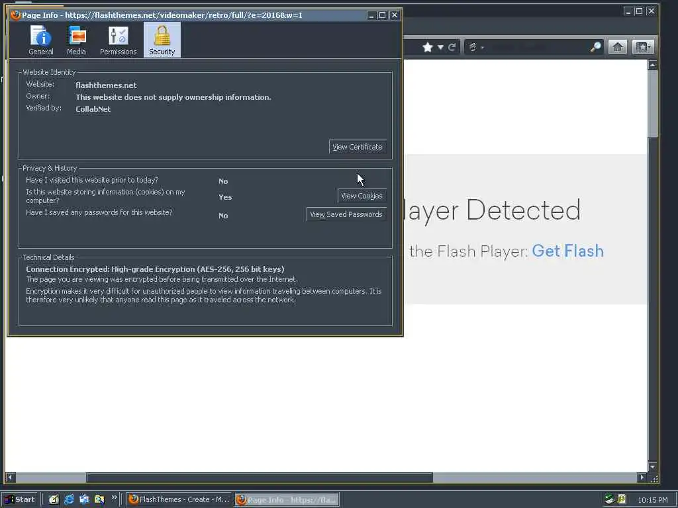Image resolution: width=678 pixels, height=508 pixels.
Task: Open search engine selector dropdown
Action: point(475,47)
